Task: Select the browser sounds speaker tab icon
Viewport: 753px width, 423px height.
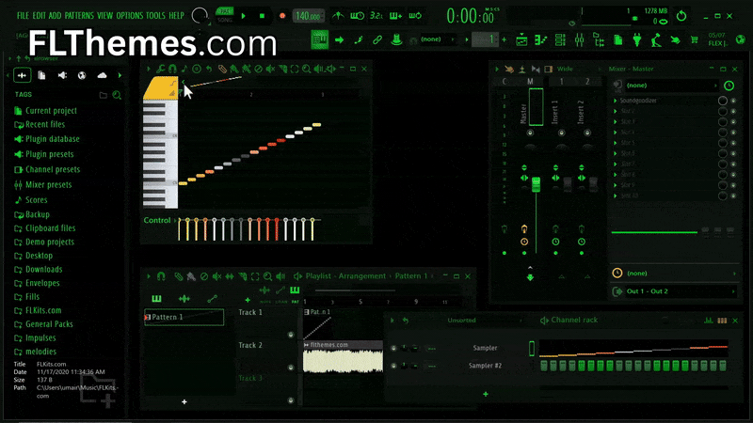Action: coord(62,75)
